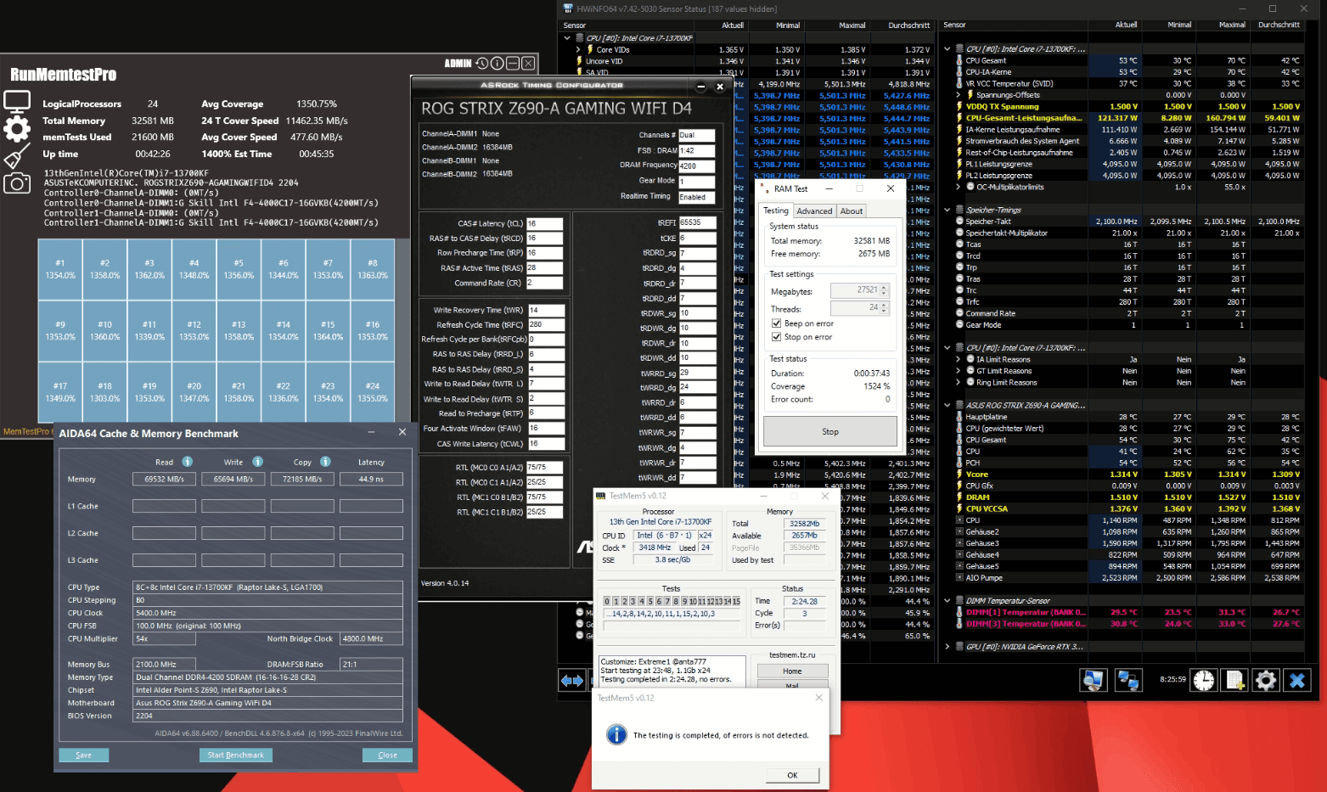Click AIDA64 Write info icon
The height and width of the screenshot is (792, 1327).
click(257, 462)
